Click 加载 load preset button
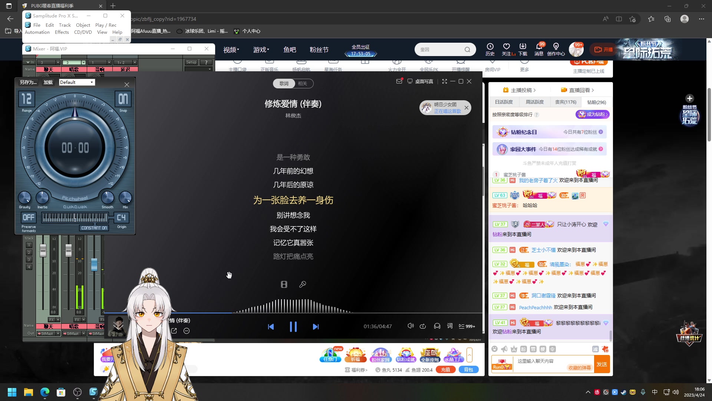The image size is (712, 401). point(48,82)
